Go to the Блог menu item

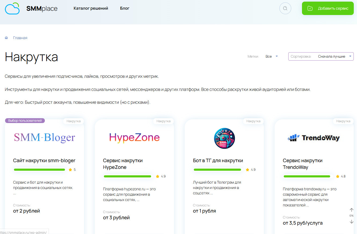[125, 8]
